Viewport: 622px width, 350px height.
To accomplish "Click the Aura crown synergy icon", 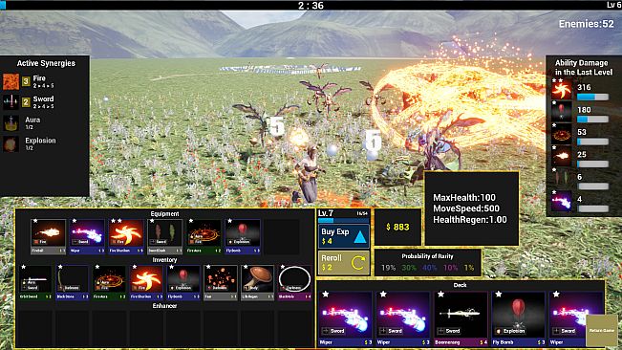I will coord(11,123).
